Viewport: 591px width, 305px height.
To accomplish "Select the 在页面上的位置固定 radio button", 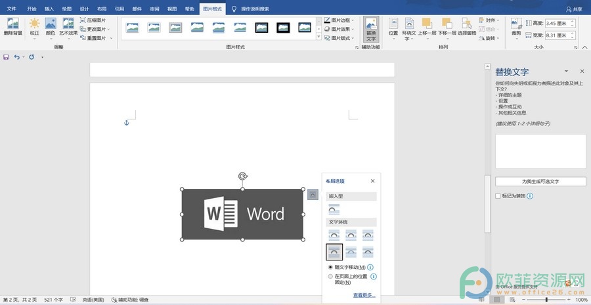I will [330, 276].
